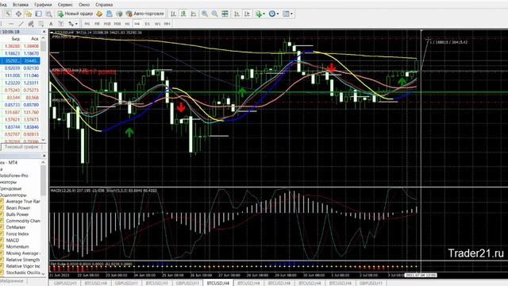Image resolution: width=508 pixels, height=286 pixels.
Task: Expand the arrows tool dropdown
Action: tap(76, 24)
